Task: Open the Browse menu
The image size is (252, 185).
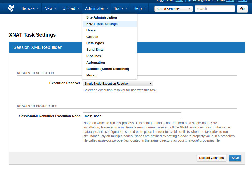Action: click(x=30, y=8)
